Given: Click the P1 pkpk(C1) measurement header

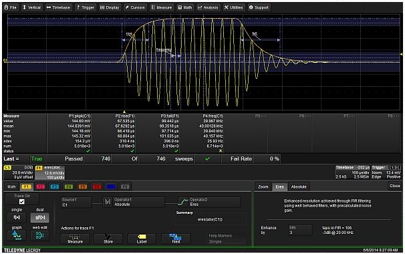Looking at the screenshot, I should 80,116.
